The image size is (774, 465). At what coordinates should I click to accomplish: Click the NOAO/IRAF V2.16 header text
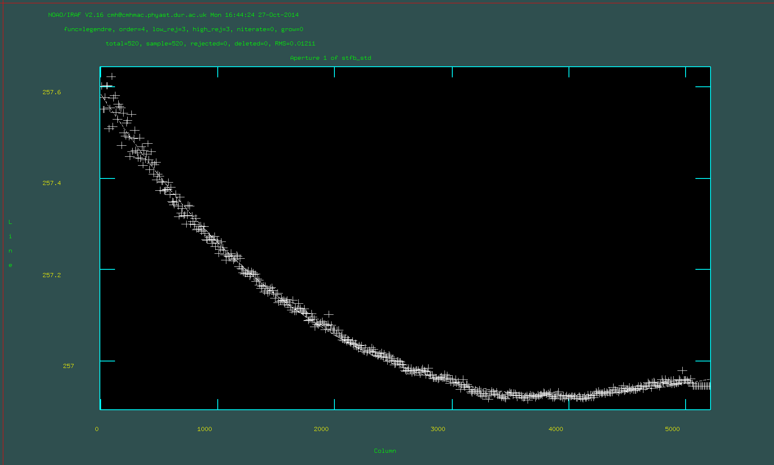pos(76,15)
